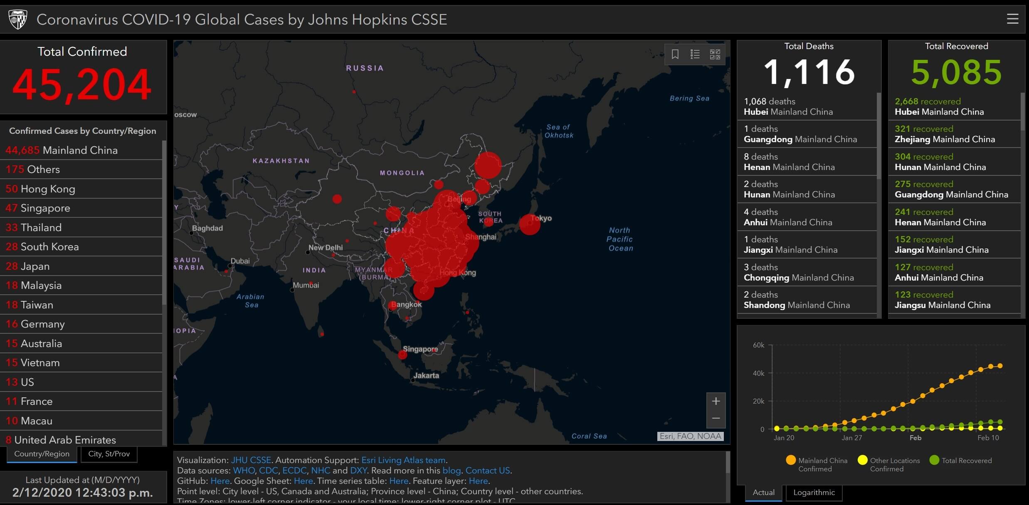
Task: Zoom out the map with minus button
Action: [716, 419]
